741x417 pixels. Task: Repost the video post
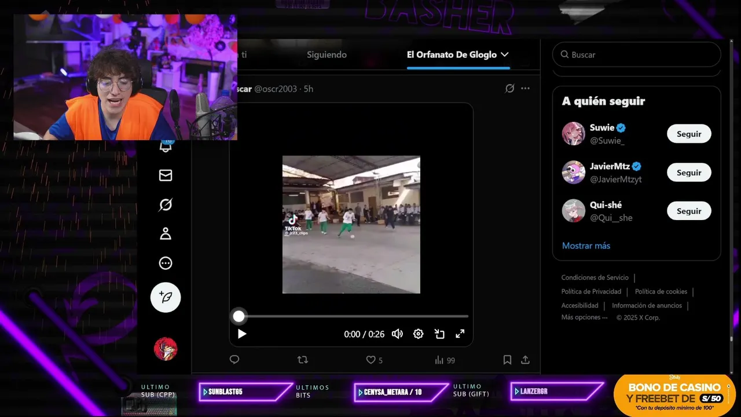click(302, 360)
